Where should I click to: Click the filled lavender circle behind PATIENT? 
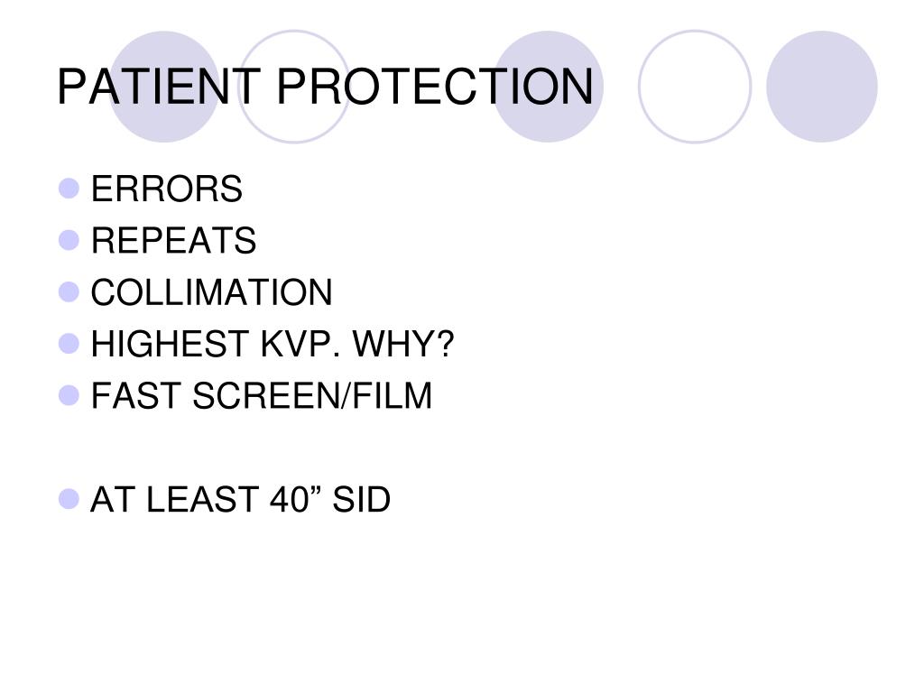click(x=164, y=87)
